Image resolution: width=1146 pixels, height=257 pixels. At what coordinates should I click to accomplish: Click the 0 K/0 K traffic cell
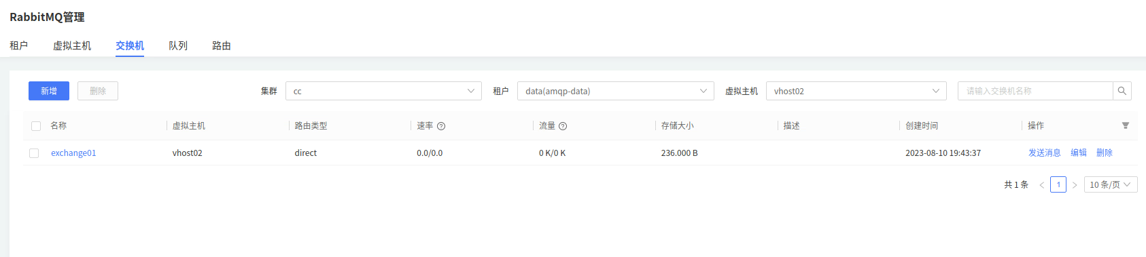553,153
